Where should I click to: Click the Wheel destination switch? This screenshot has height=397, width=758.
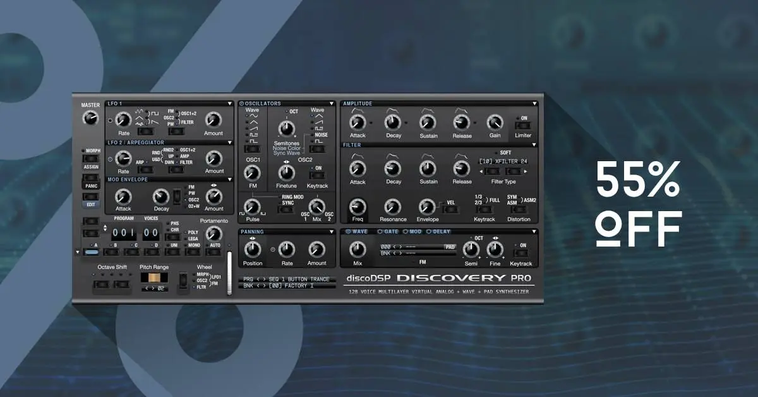[x=184, y=281]
